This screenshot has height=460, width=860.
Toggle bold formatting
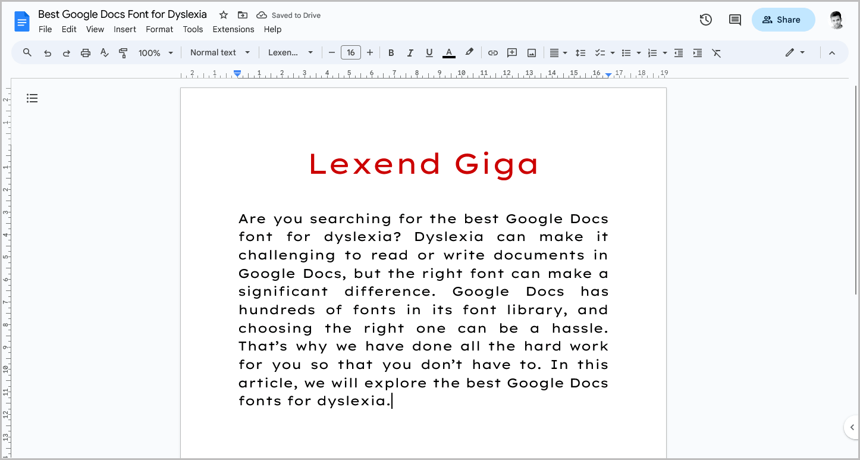391,53
